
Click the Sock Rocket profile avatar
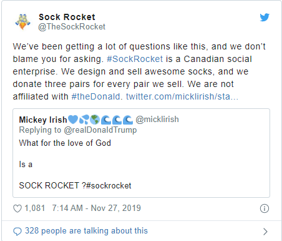22,22
